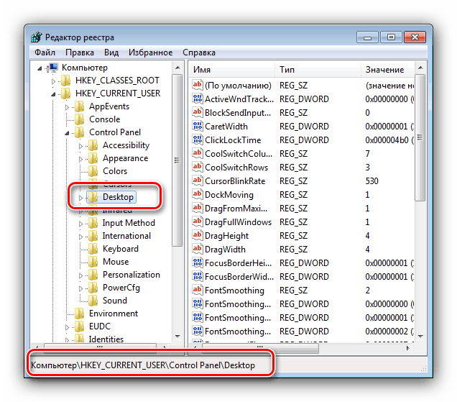Click the Personalization folder icon
The width and height of the screenshot is (457, 402).
click(93, 275)
